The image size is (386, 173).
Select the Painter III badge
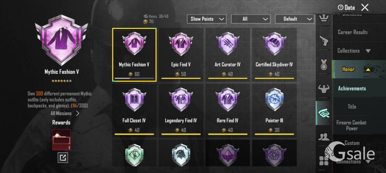[x=274, y=110]
